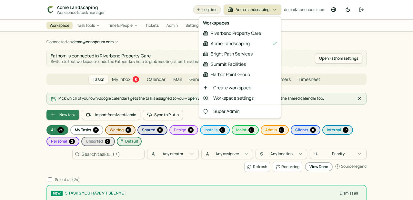Filter by Admin chip with 0 count
Viewport: 413px width, 200px height.
point(275,130)
